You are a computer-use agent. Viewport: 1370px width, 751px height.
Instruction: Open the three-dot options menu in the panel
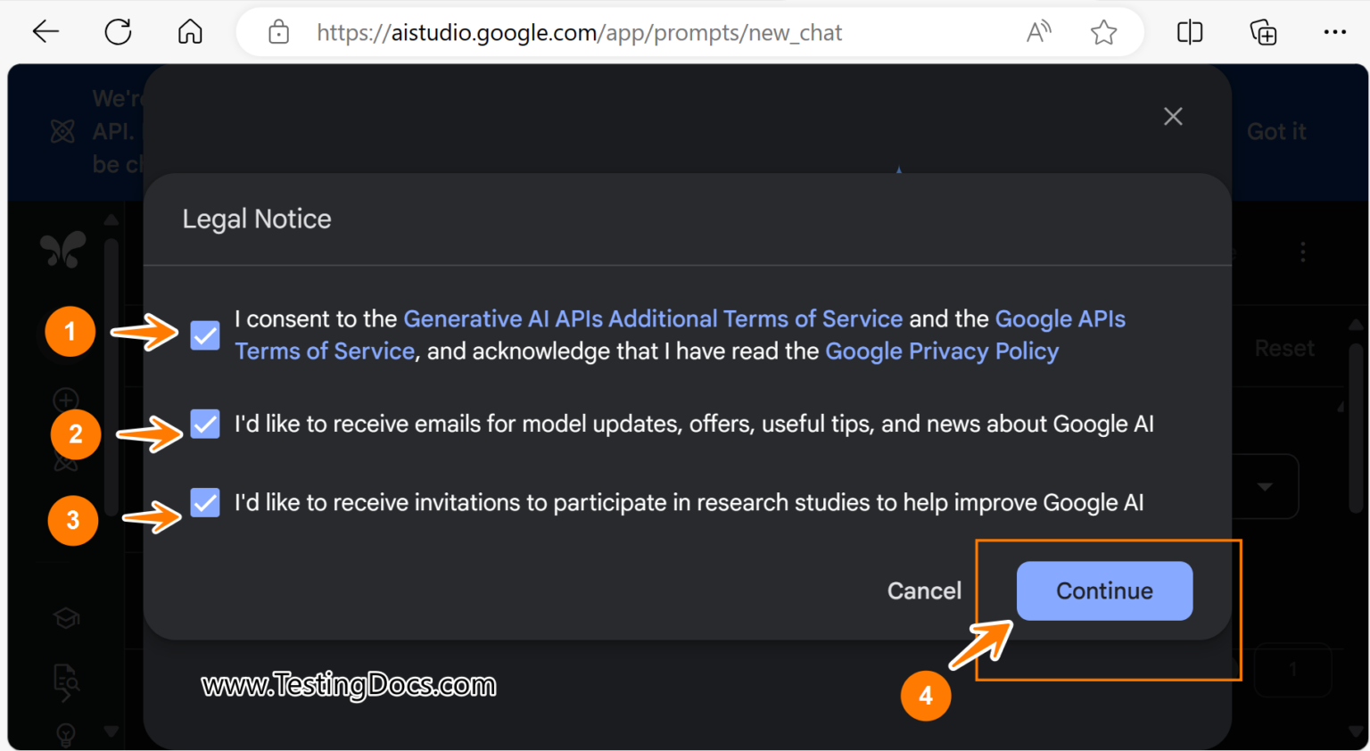pyautogui.click(x=1303, y=252)
